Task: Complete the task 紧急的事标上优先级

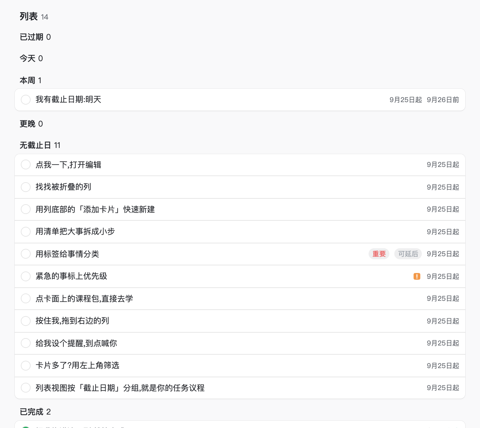Action: pyautogui.click(x=26, y=276)
